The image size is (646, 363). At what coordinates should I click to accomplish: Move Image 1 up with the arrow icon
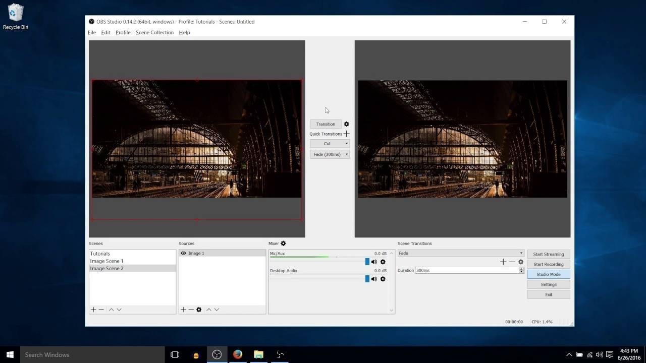pos(208,309)
